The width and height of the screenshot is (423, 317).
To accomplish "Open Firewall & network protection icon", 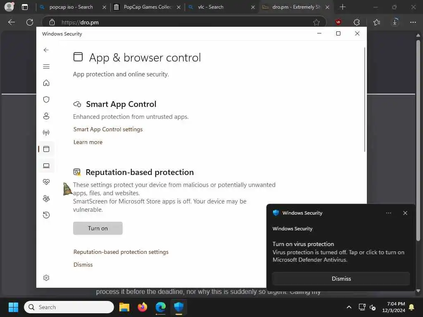I will click(x=46, y=132).
